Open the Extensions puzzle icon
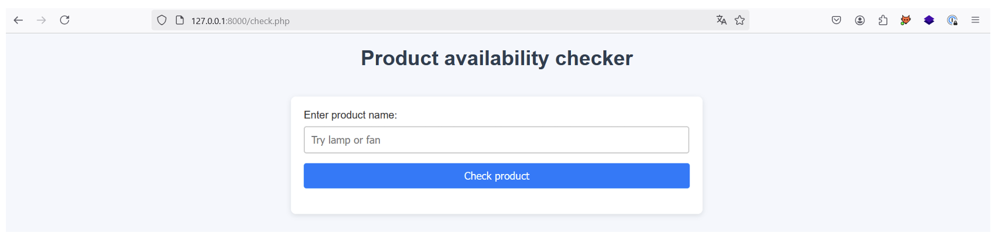The image size is (995, 239). 883,21
